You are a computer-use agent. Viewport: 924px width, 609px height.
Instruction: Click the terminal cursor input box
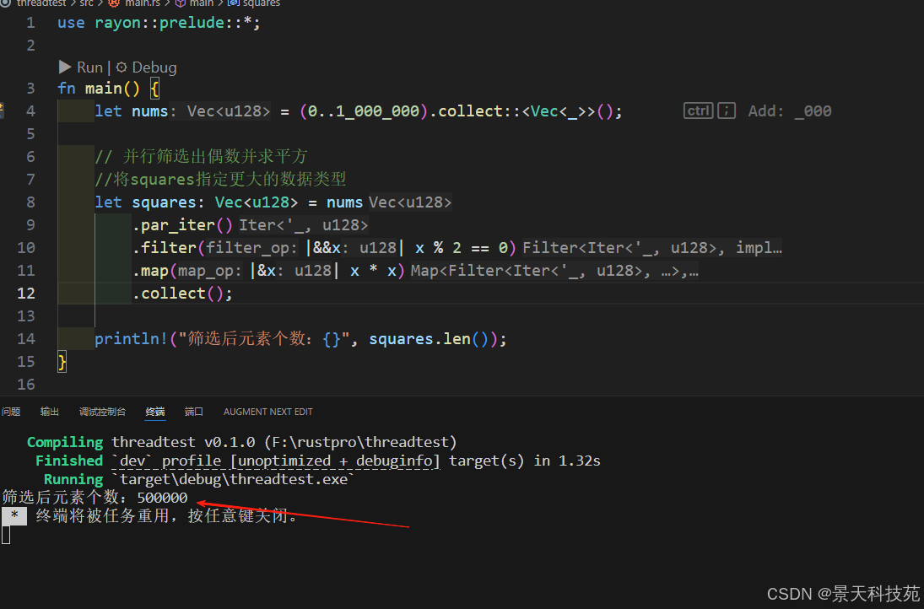[x=6, y=535]
